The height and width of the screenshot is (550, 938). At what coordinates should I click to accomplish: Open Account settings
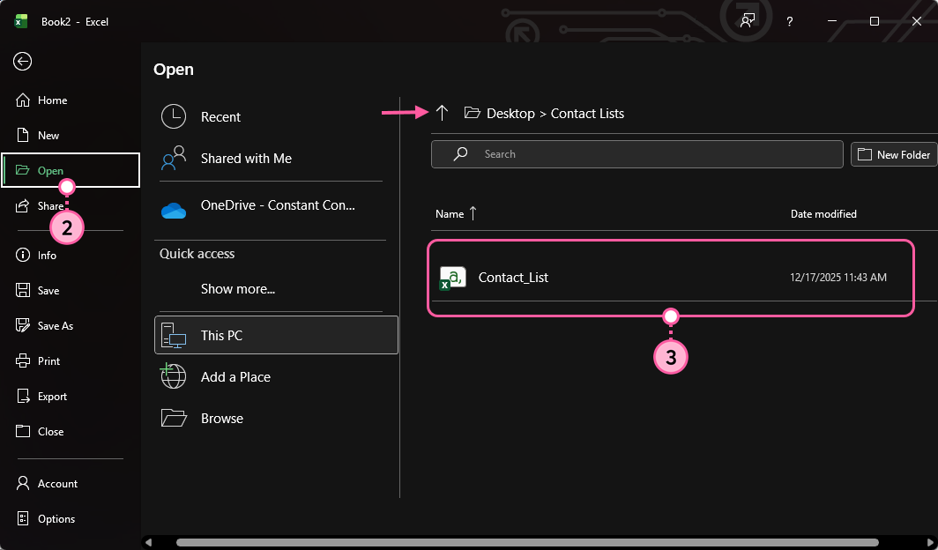tap(58, 483)
